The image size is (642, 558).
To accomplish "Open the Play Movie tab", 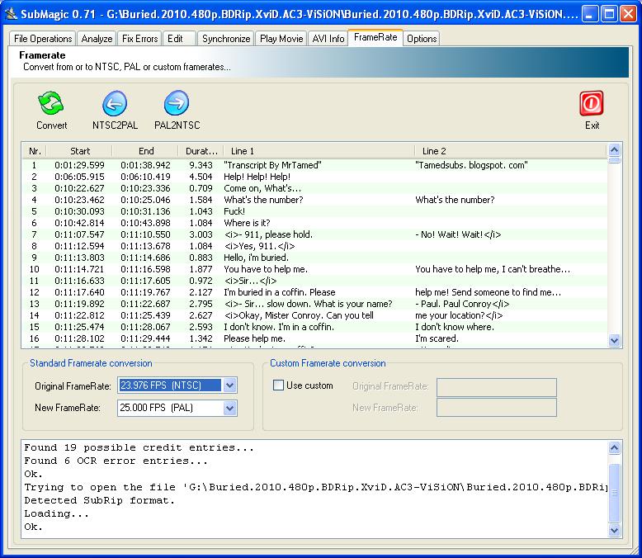I will click(281, 39).
